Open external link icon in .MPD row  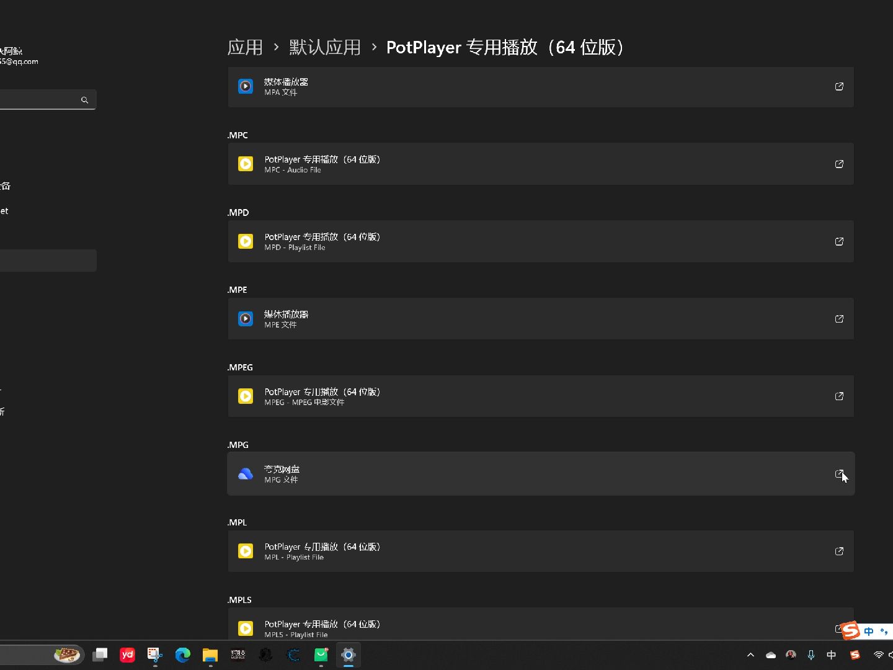coord(839,241)
